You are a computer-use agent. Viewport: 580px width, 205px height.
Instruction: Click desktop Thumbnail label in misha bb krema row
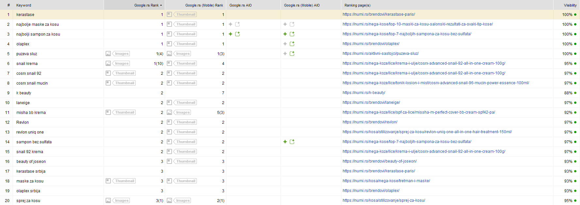(125, 112)
